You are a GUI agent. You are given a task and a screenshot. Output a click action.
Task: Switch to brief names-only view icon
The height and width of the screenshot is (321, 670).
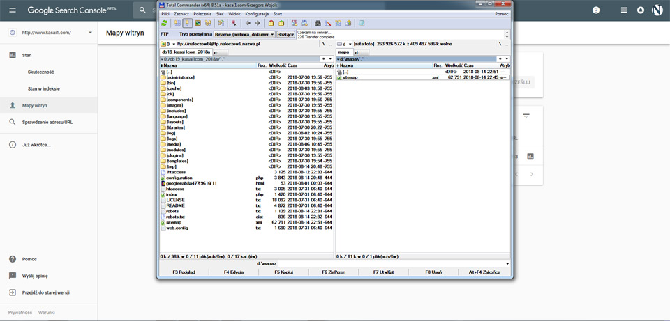point(177,23)
